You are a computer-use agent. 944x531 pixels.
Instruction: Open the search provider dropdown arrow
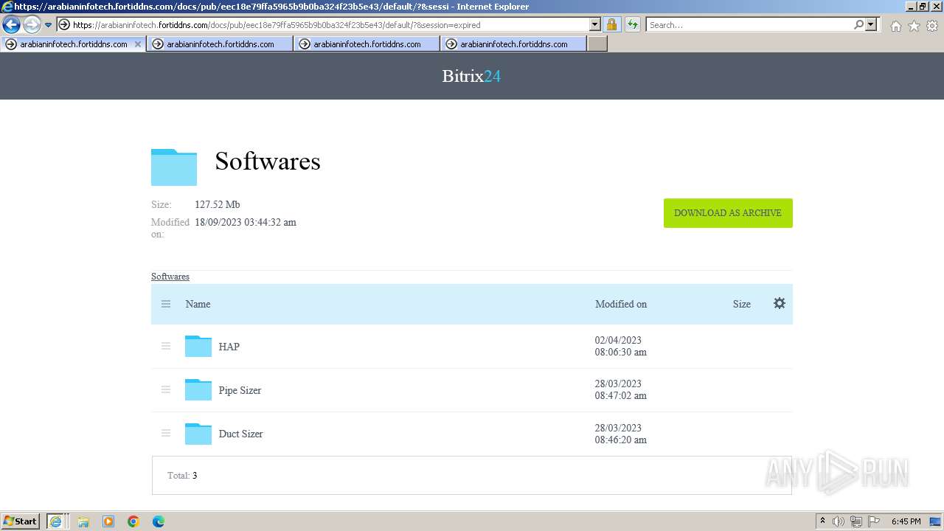click(872, 24)
